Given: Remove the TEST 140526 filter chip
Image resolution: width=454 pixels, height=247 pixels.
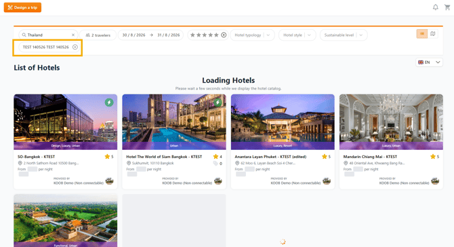Looking at the screenshot, I should pyautogui.click(x=75, y=47).
